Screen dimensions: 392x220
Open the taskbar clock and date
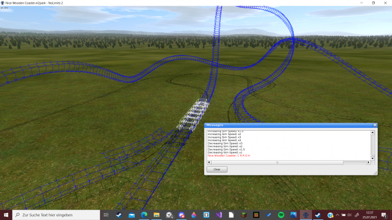(369, 214)
